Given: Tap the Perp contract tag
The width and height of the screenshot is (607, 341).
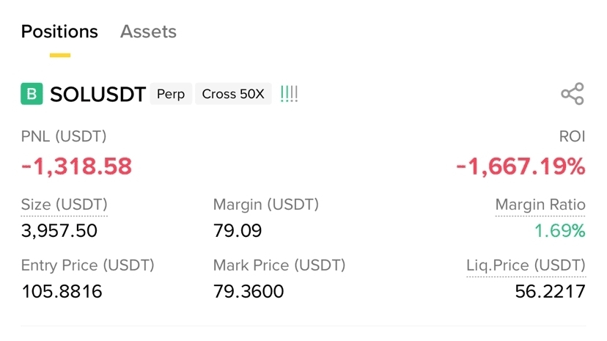Looking at the screenshot, I should point(171,94).
